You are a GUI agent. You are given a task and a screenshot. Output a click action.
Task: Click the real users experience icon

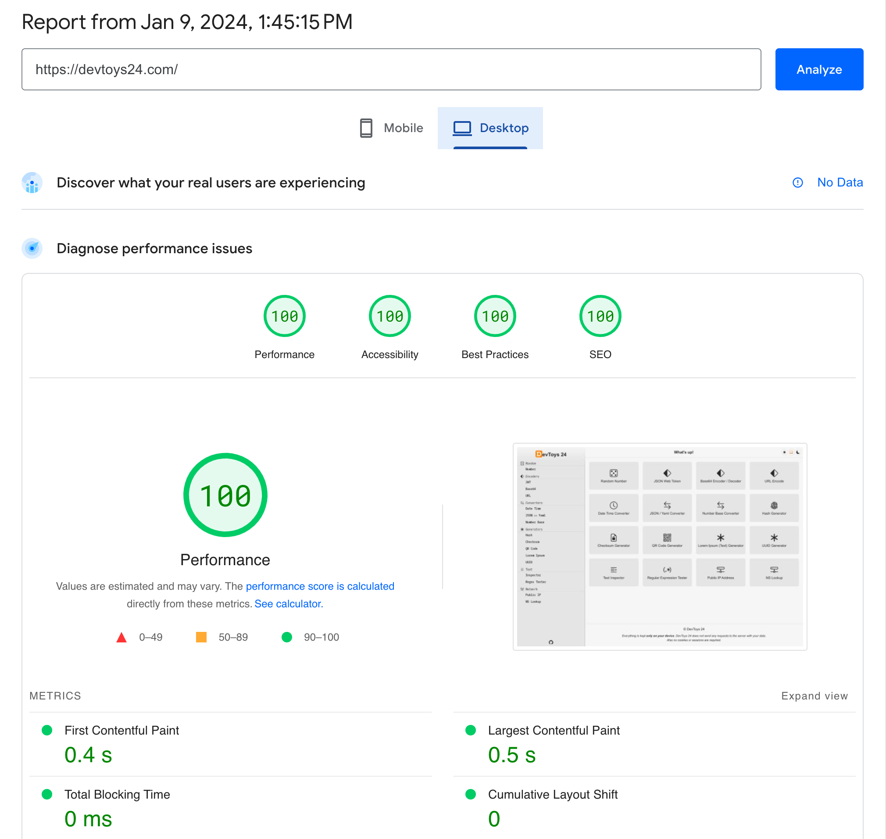[32, 183]
